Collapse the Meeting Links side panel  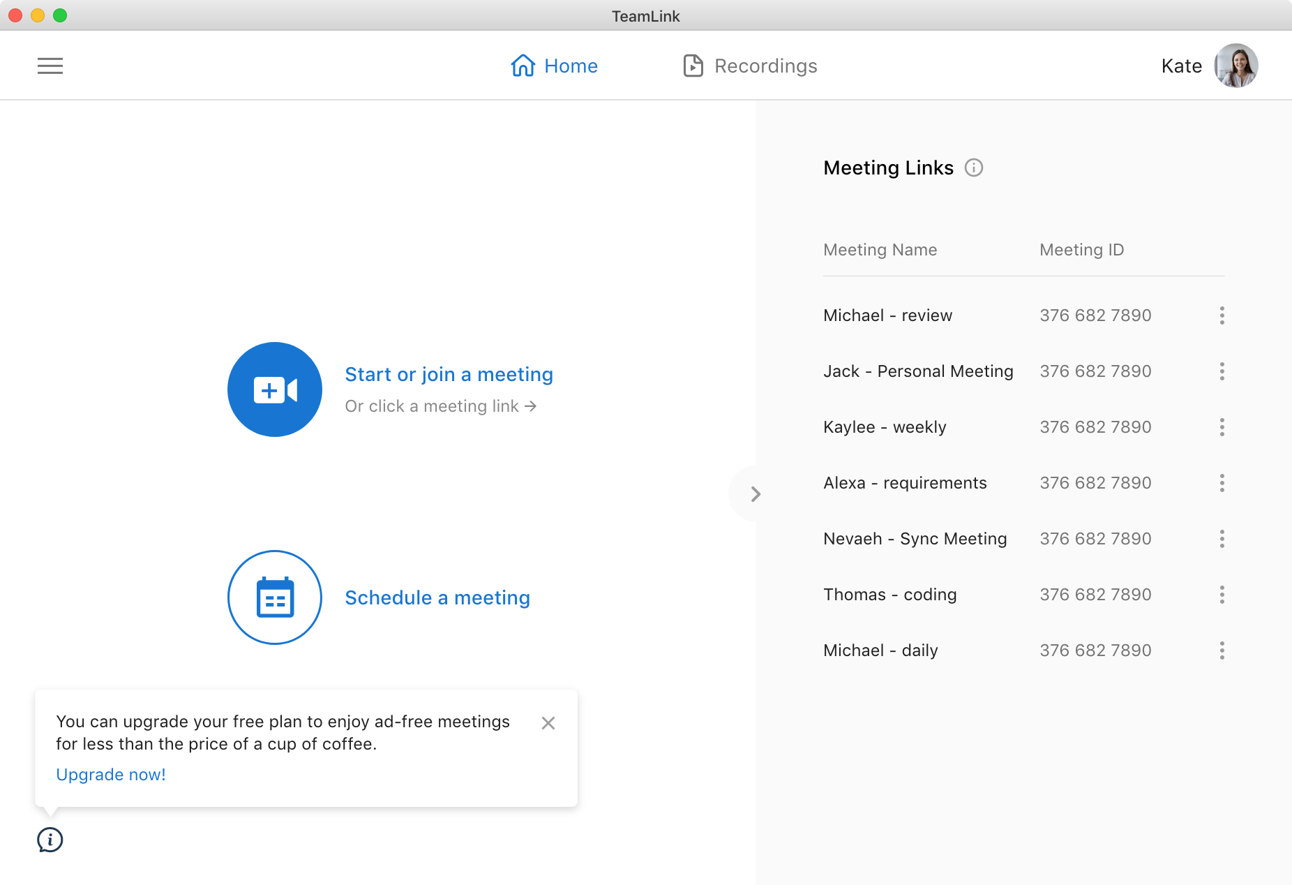[755, 494]
